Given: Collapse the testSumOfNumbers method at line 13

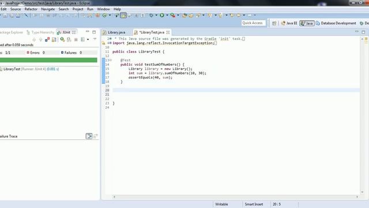Looking at the screenshot, I should click(x=111, y=60).
